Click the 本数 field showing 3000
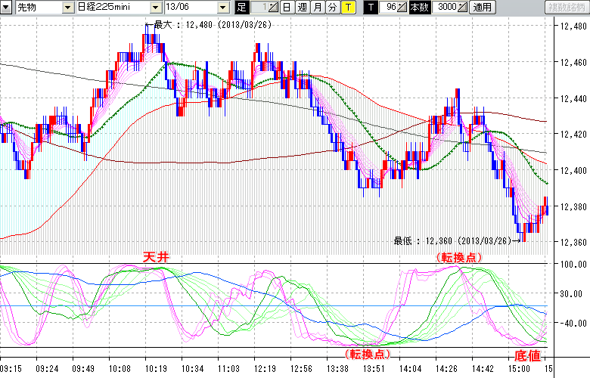This screenshot has height=378, width=590. [445, 8]
